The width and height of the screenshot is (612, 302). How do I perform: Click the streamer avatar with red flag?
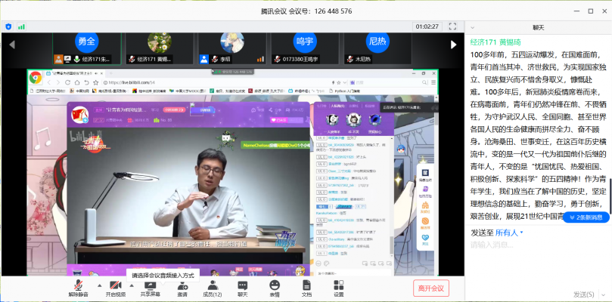click(x=79, y=115)
